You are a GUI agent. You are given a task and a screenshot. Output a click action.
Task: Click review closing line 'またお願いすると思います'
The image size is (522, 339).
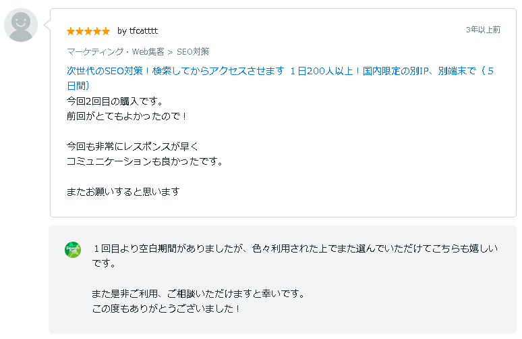[x=123, y=192]
